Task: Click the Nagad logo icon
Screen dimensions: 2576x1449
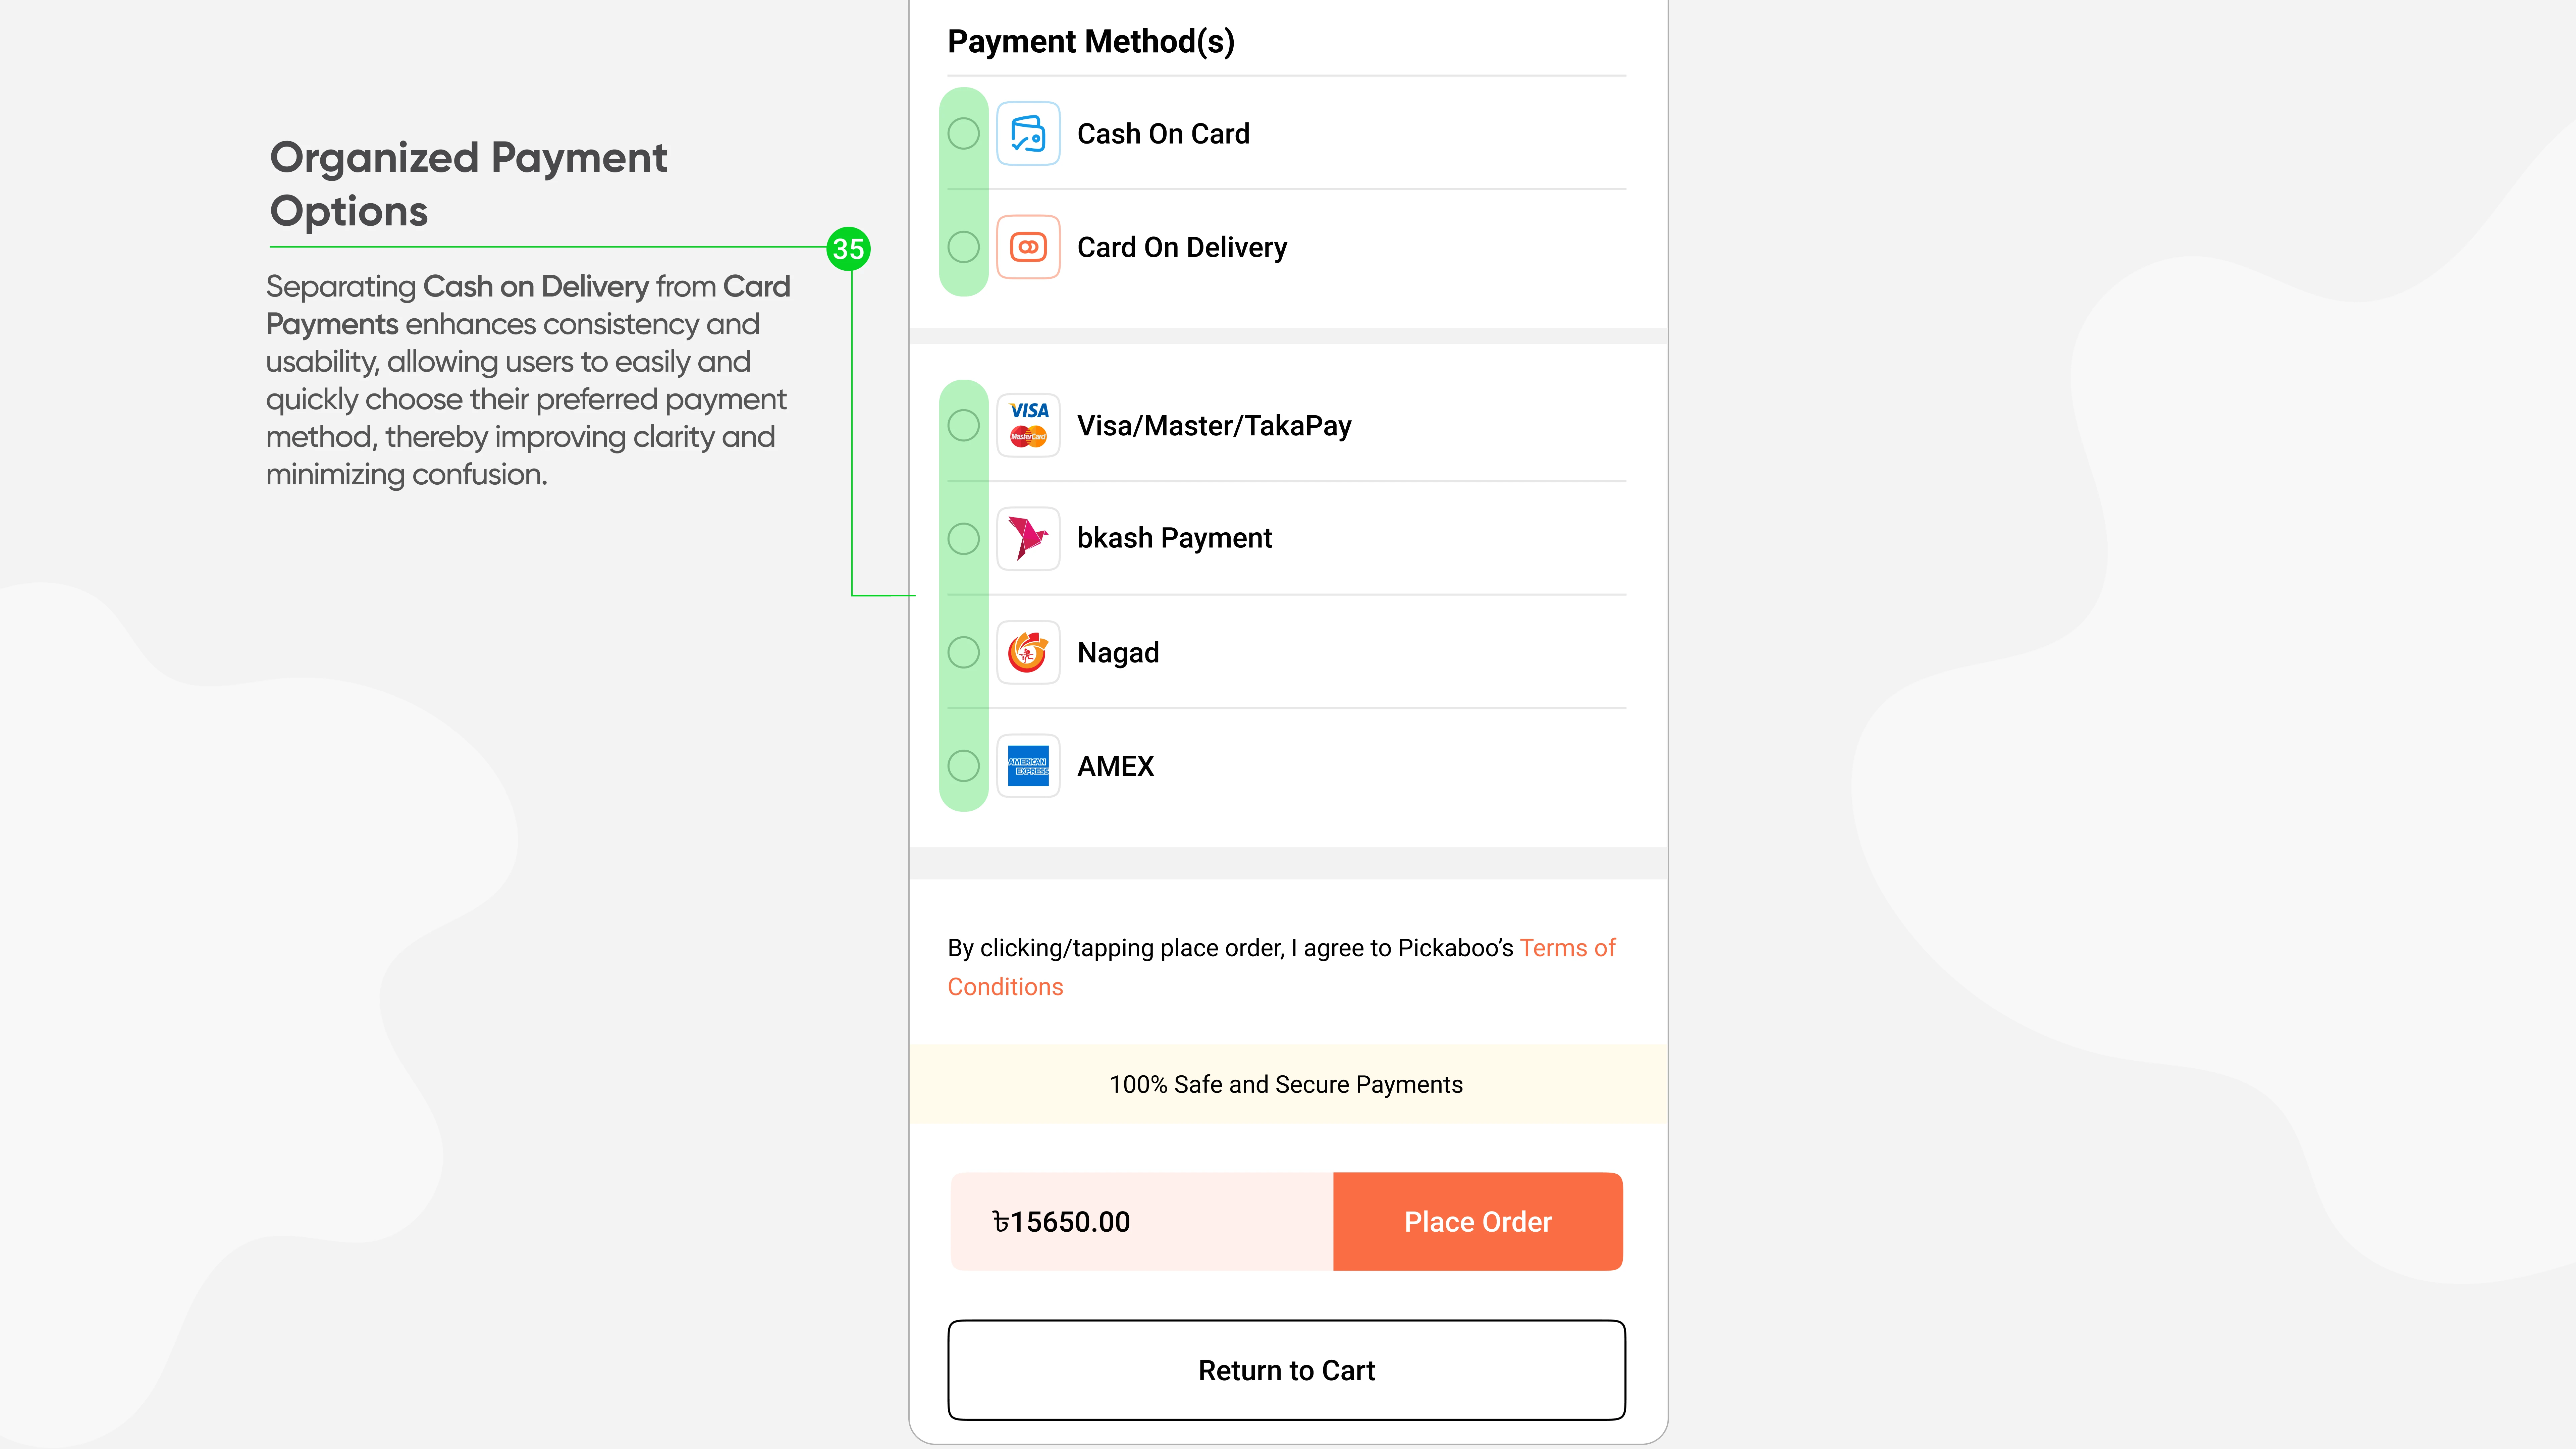Action: (1028, 652)
